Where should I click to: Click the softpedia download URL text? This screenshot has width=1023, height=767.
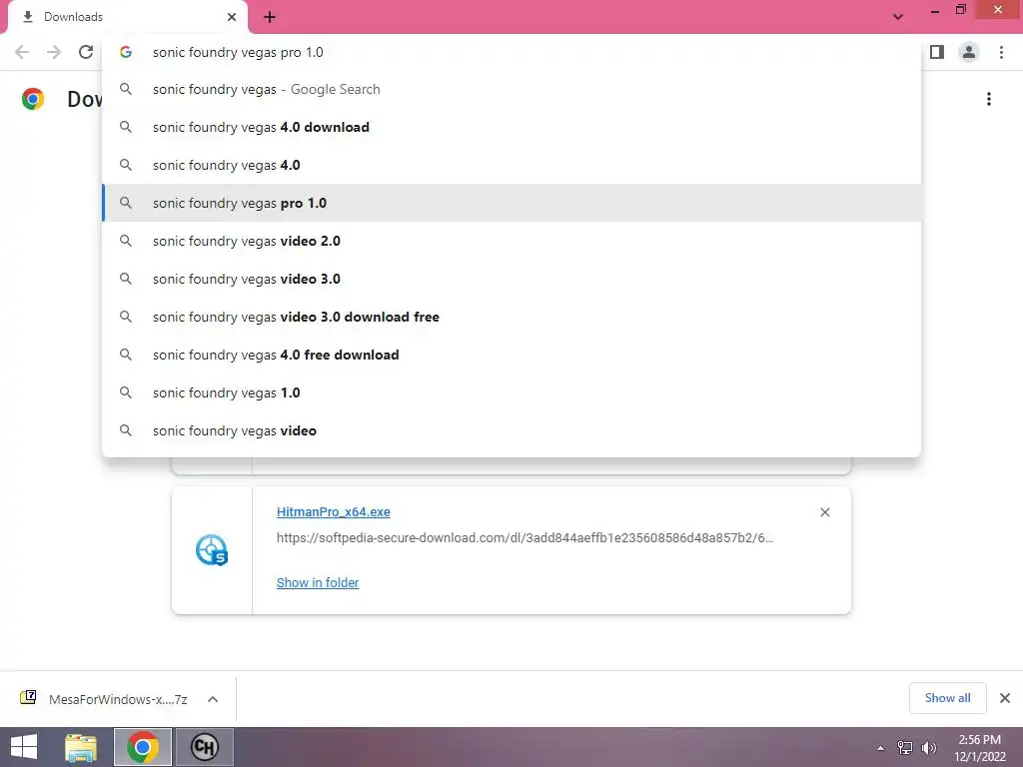point(524,538)
